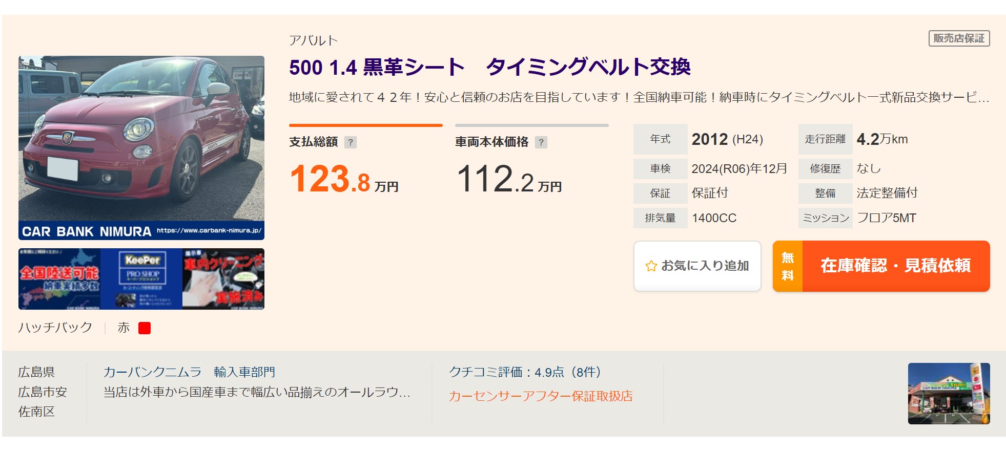This screenshot has height=453, width=1006.
Task: Click dealer description 当店は外車から国産車まで
Action: pos(257,392)
